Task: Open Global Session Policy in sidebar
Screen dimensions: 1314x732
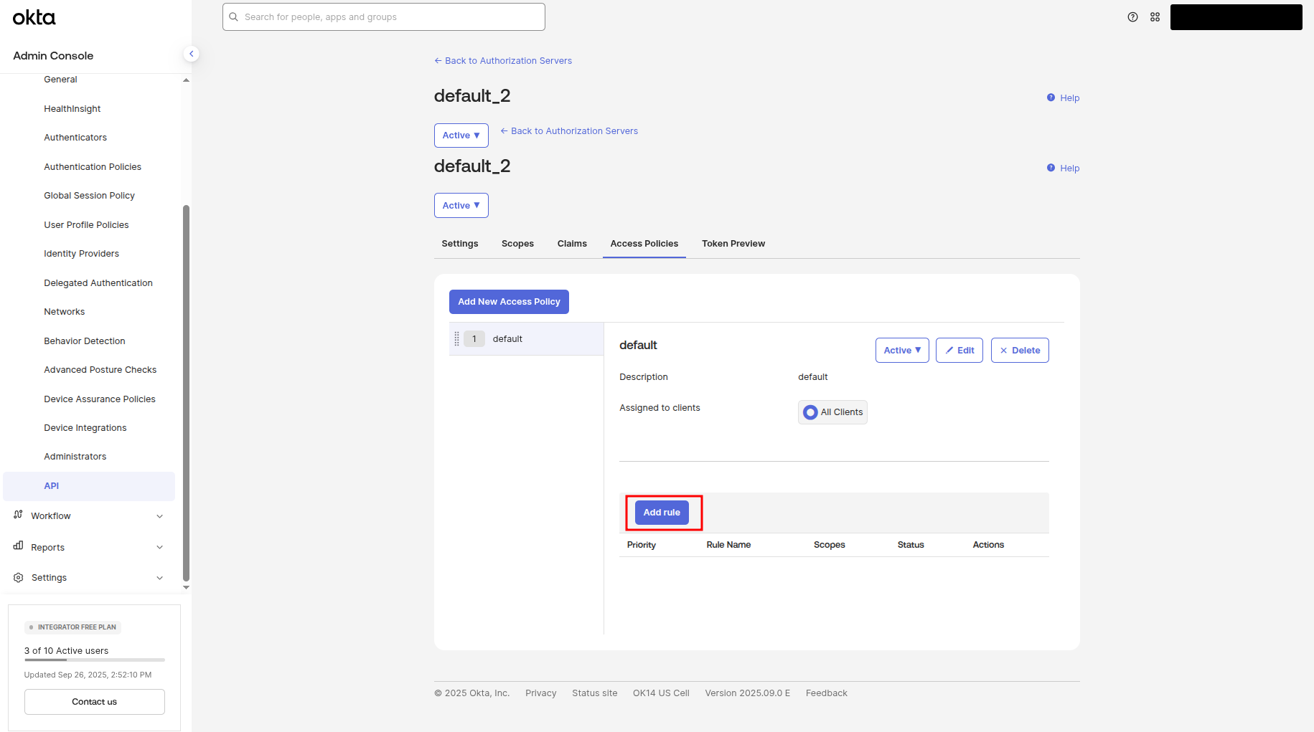Action: (x=89, y=196)
